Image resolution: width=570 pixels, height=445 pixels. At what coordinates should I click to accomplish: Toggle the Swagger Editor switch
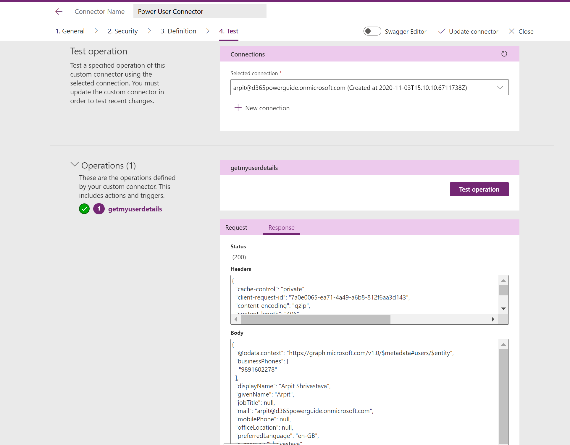(372, 31)
